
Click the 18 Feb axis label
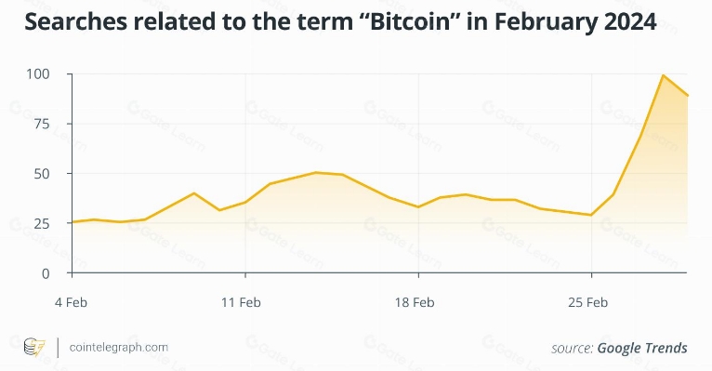tap(415, 302)
